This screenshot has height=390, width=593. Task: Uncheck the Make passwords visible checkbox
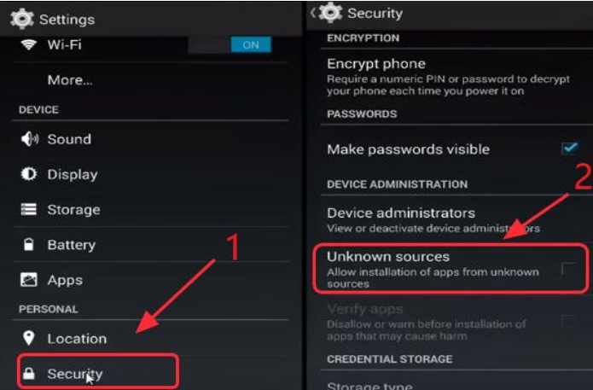pyautogui.click(x=569, y=148)
